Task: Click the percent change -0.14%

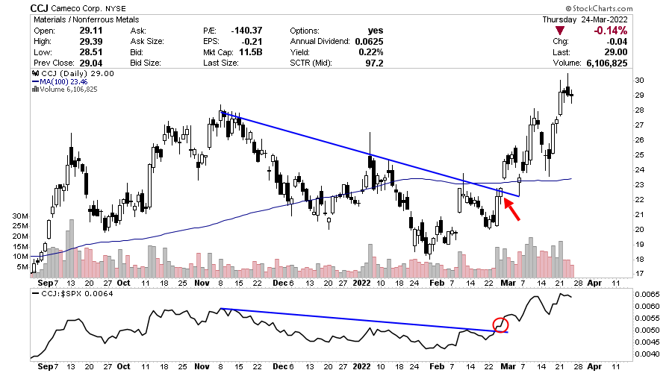Action: 610,31
